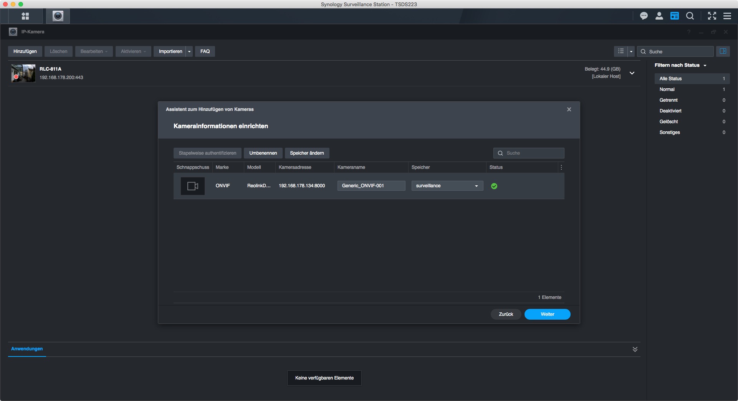
Task: Open the user account icon
Action: 659,16
